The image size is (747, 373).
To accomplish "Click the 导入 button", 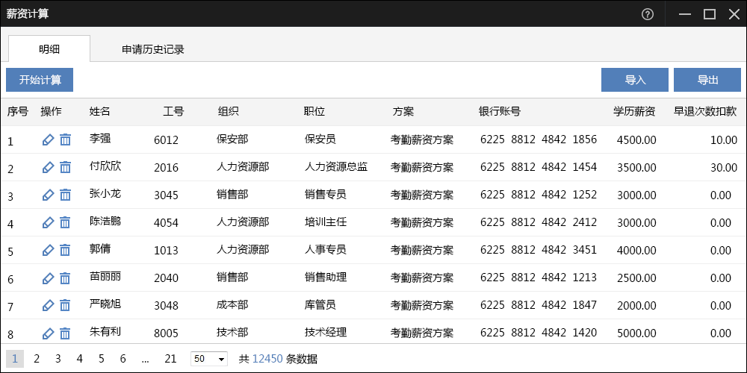I will pos(635,80).
